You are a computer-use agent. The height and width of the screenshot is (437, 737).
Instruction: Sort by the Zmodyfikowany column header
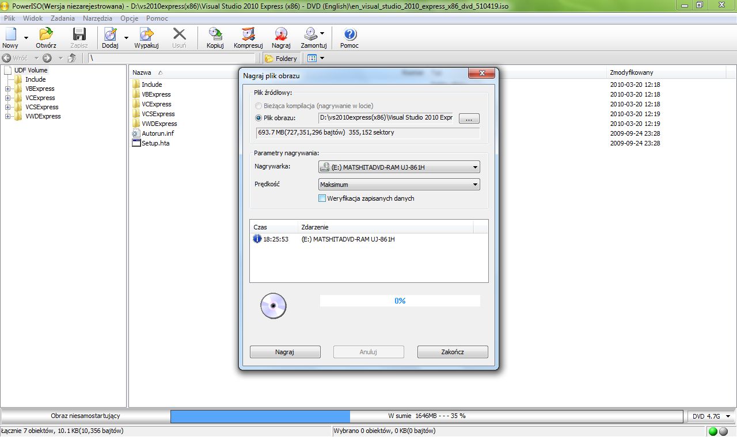pos(632,72)
